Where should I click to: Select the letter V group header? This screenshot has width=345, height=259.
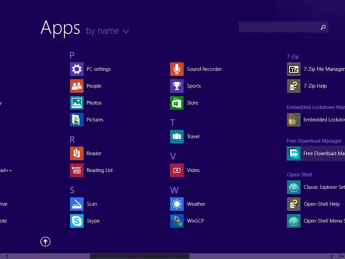point(173,156)
